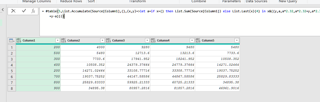Select Column2 cell with value 4000
The height and width of the screenshot is (102, 320).
83,47
